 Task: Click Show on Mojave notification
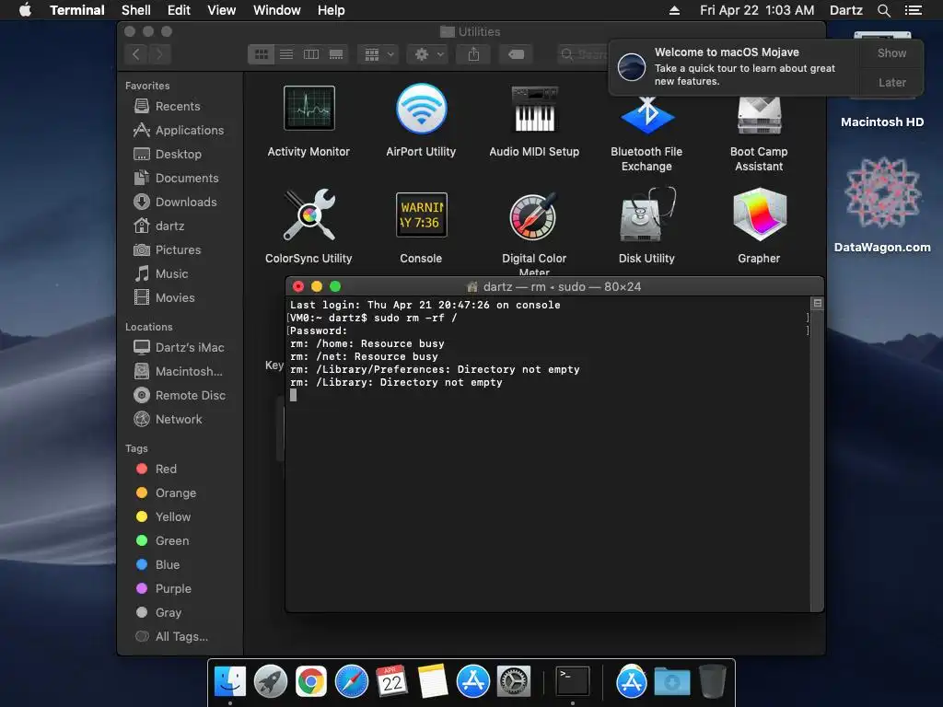pos(891,52)
